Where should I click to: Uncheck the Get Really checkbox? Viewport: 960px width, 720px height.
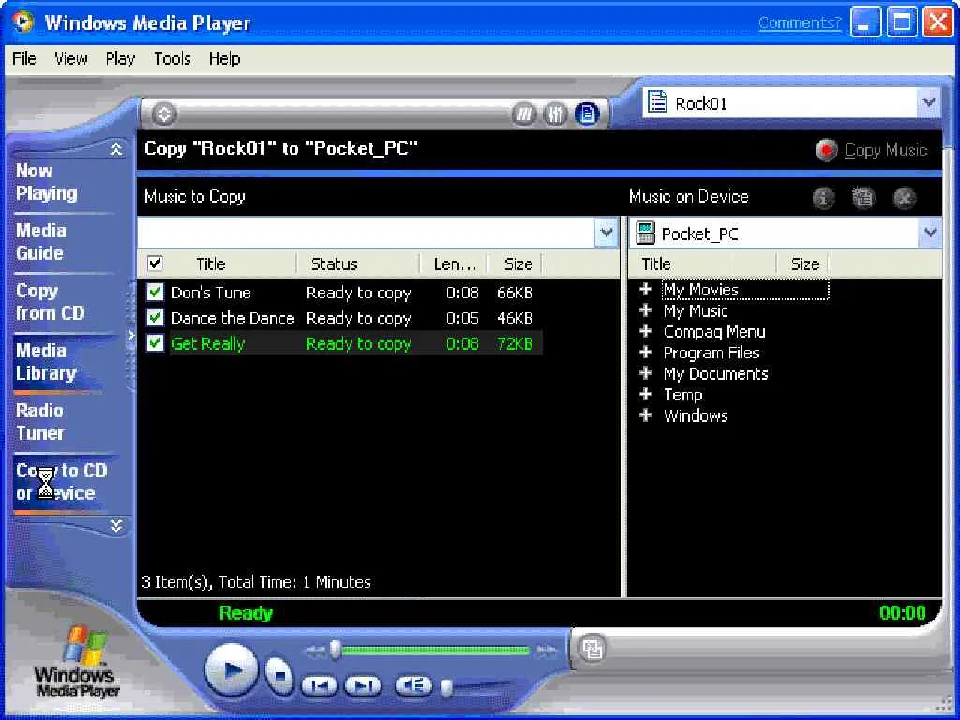point(155,343)
